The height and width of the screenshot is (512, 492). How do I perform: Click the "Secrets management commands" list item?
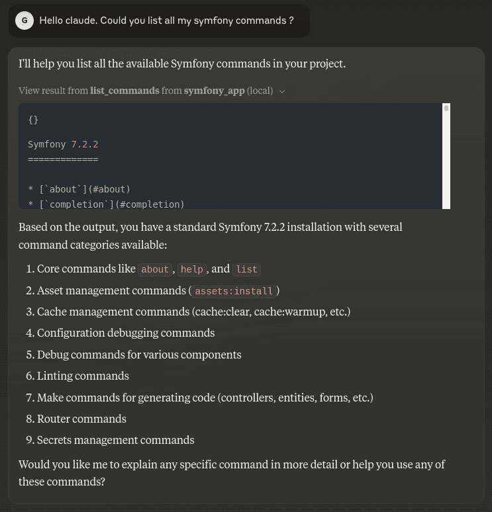(115, 440)
